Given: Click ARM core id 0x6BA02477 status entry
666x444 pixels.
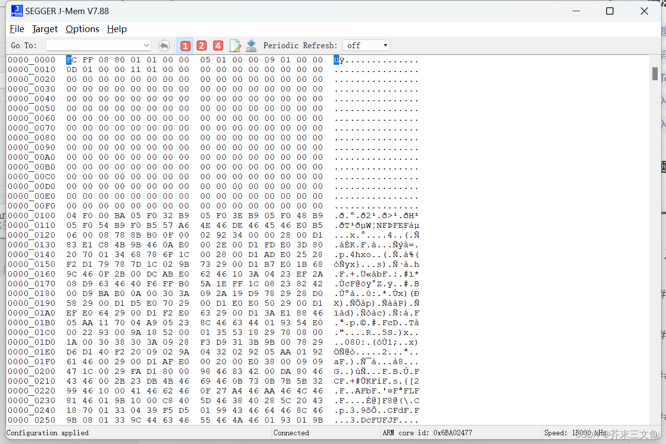Looking at the screenshot, I should click(x=427, y=433).
